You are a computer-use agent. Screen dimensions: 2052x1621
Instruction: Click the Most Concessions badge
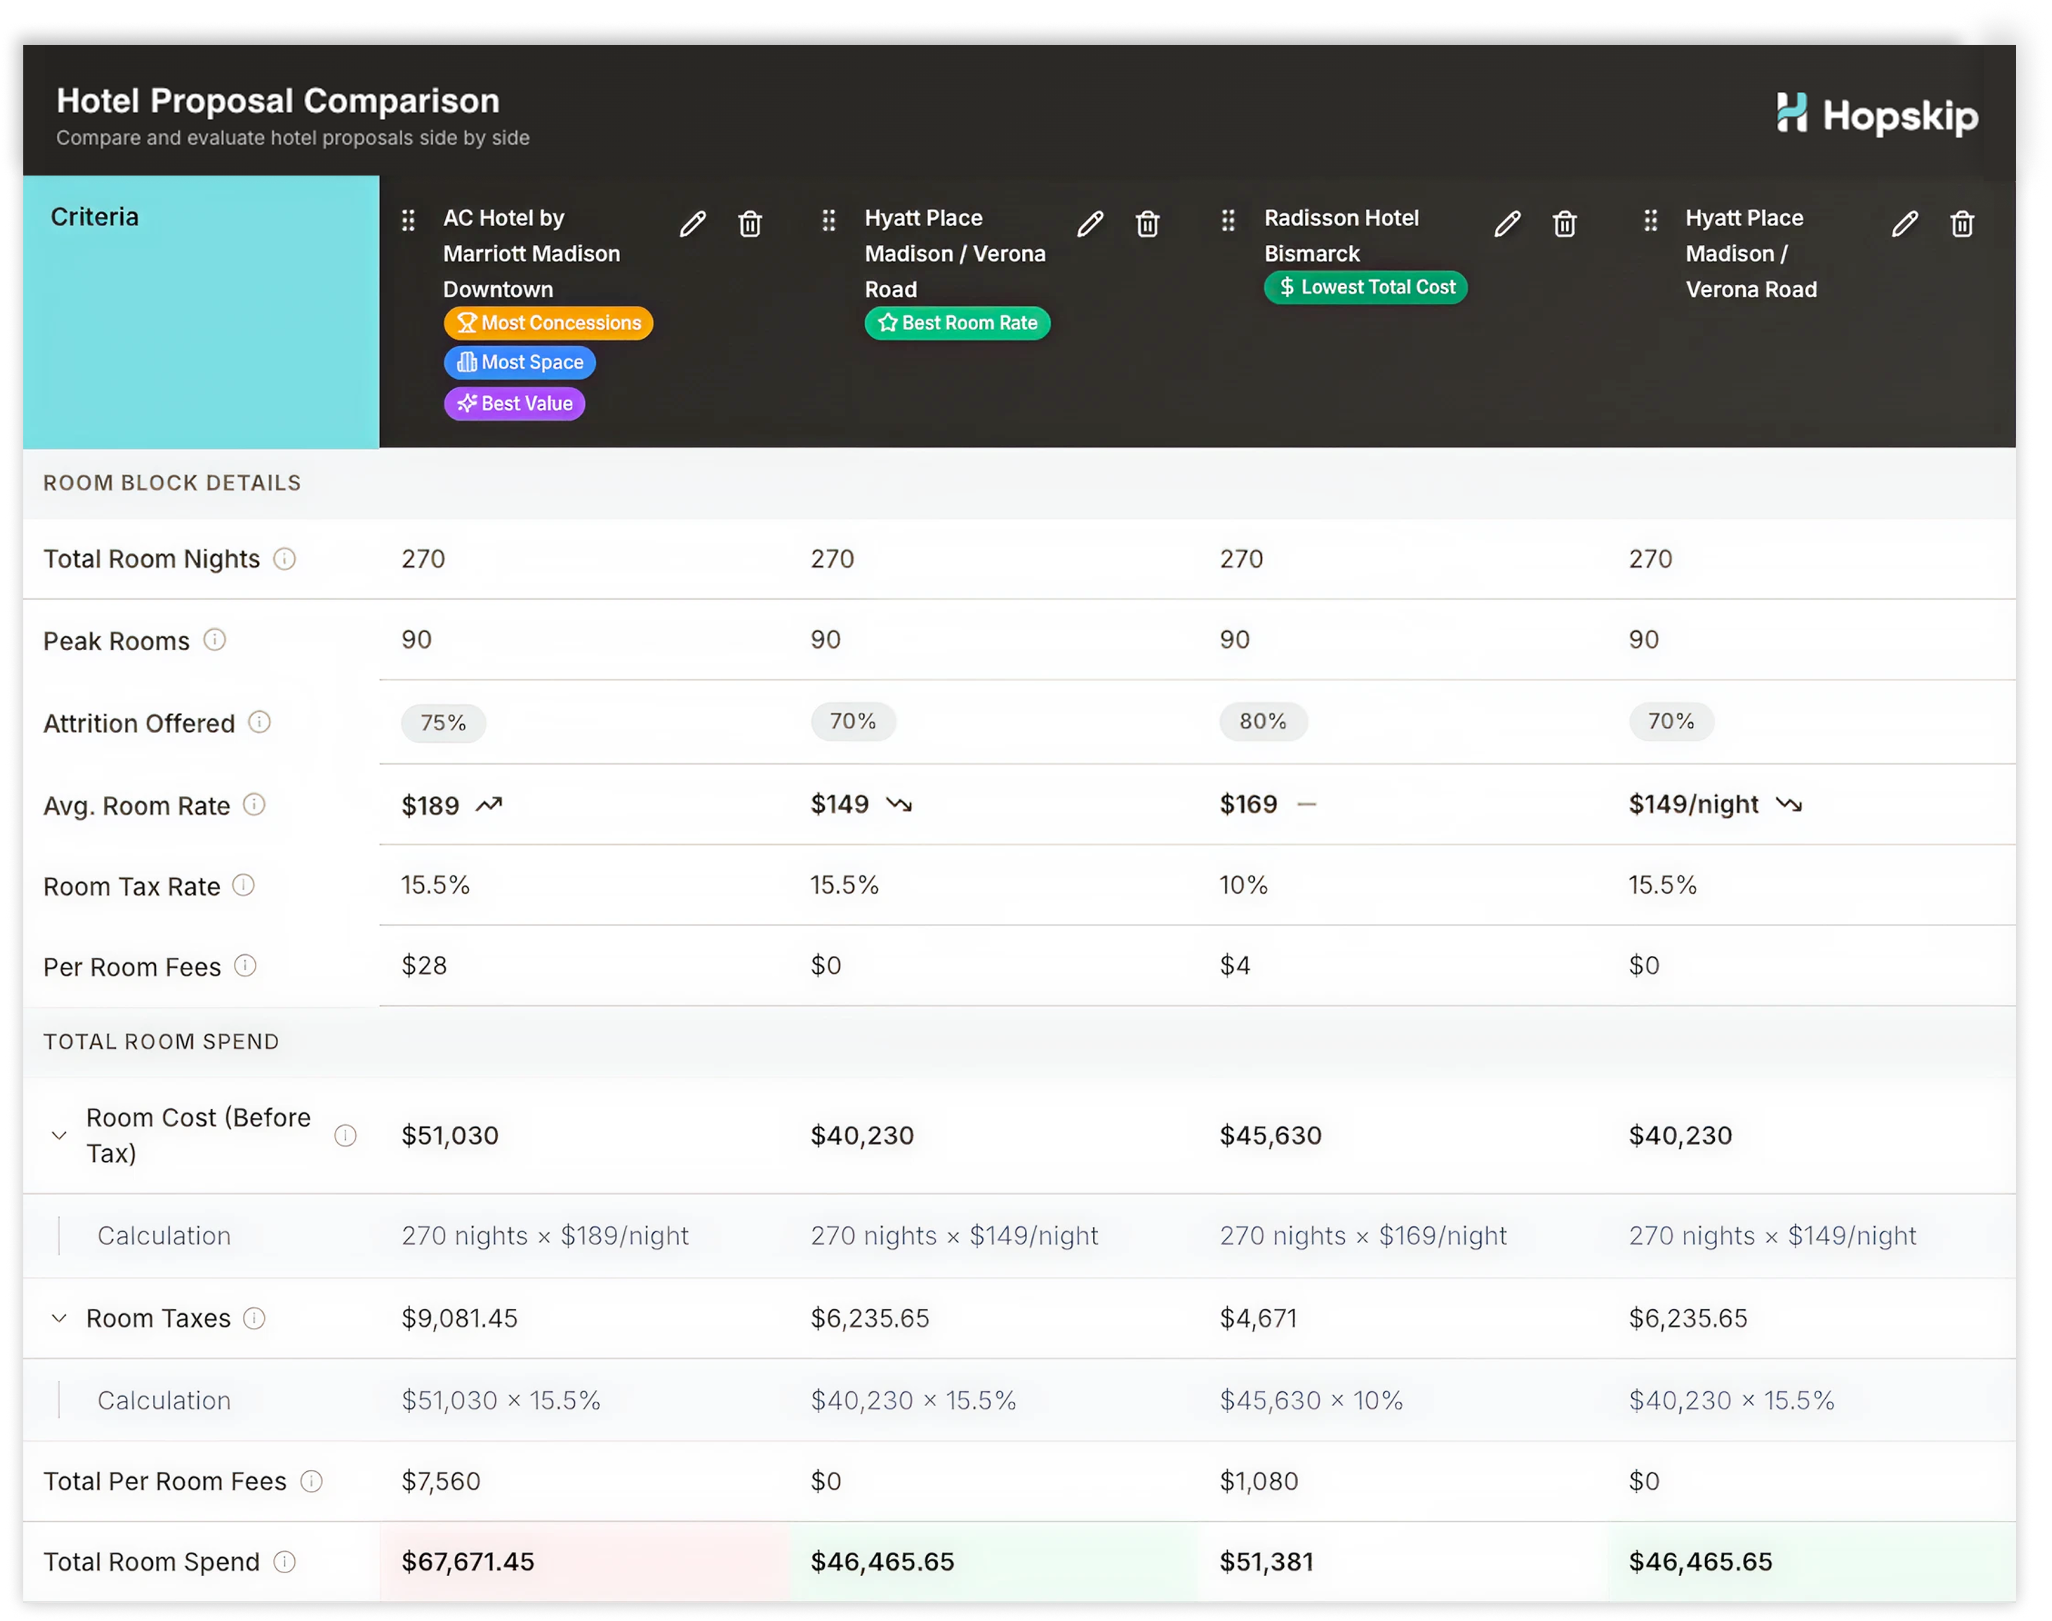(x=549, y=322)
